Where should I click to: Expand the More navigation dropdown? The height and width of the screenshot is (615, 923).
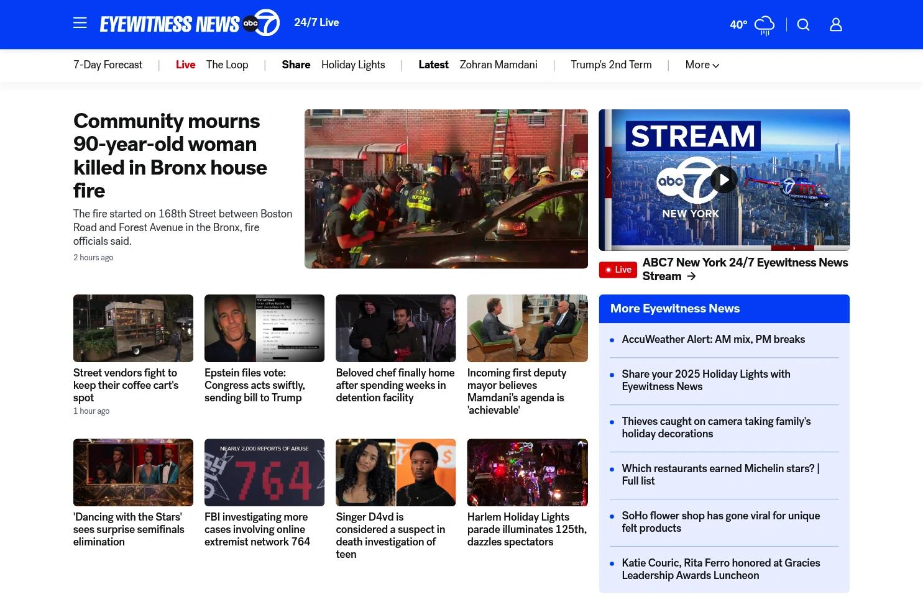tap(702, 65)
